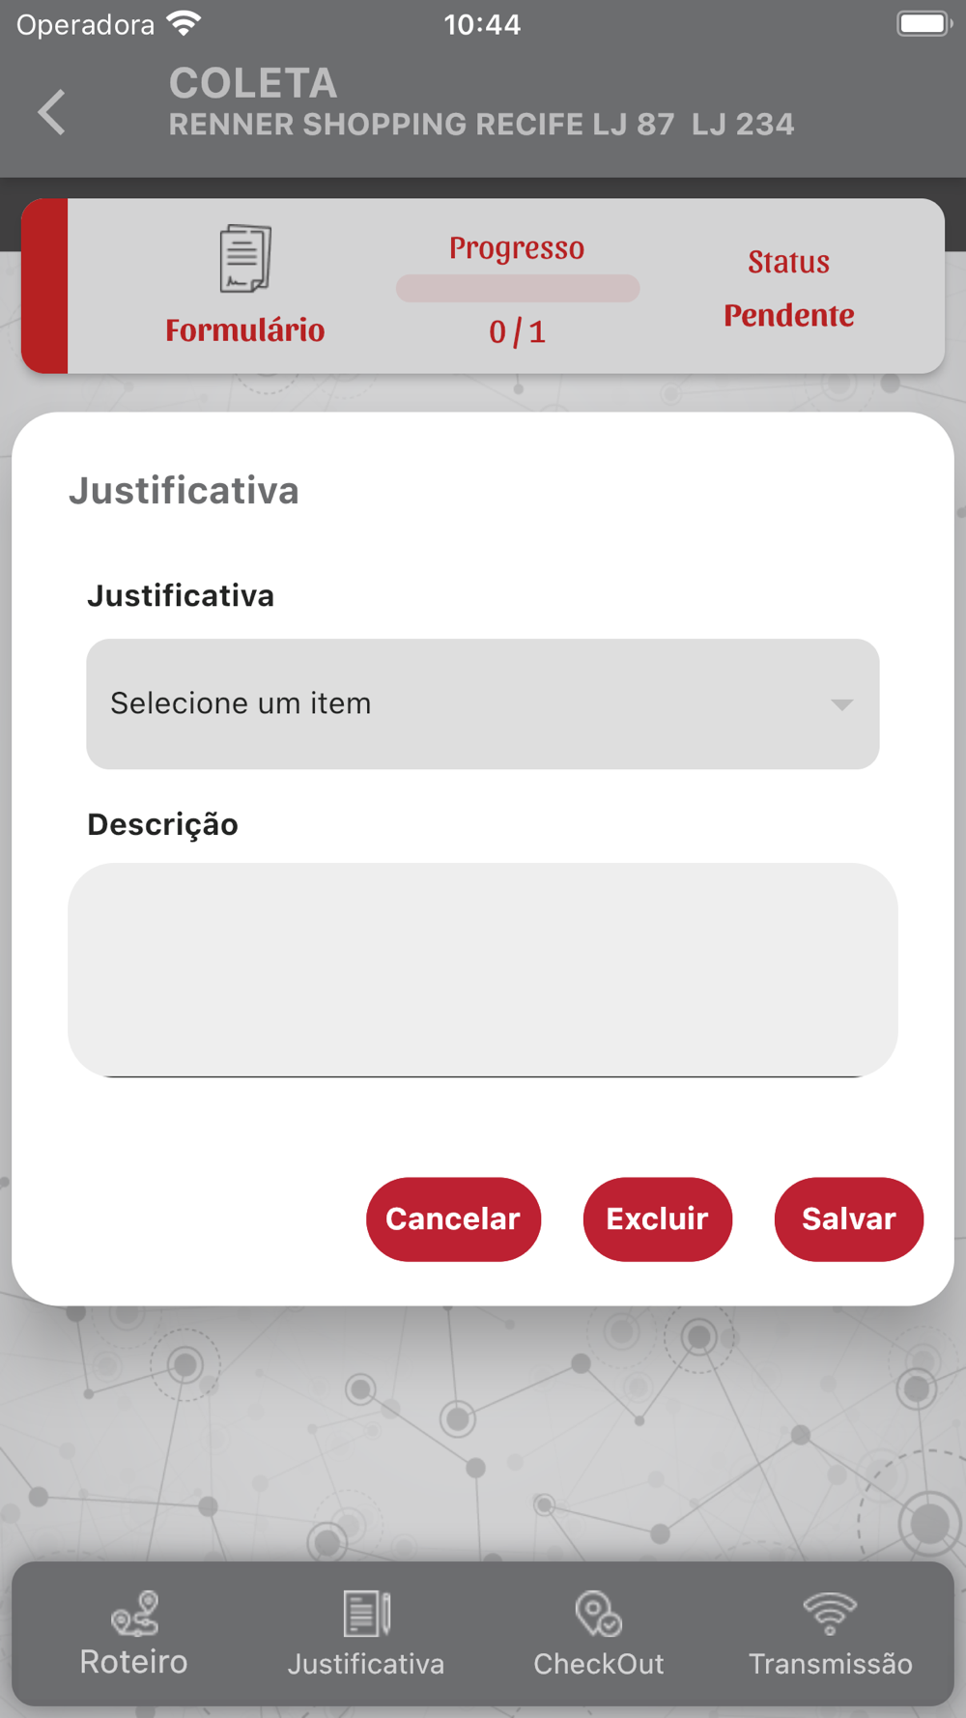
Task: Tap the battery indicator in status bar
Action: point(924,23)
